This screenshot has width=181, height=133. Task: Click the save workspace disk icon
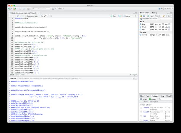click(x=144, y=16)
